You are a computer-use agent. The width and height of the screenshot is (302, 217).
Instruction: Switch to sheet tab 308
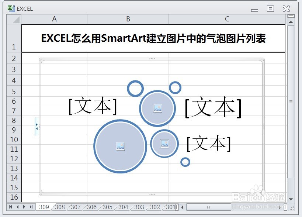point(60,207)
